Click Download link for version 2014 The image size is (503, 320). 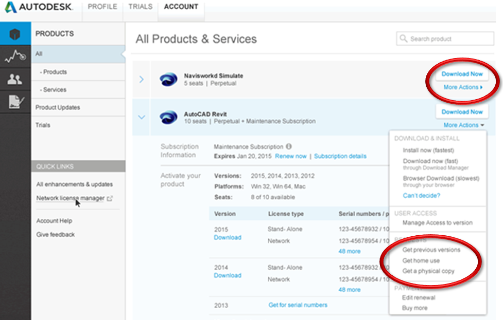(x=228, y=275)
